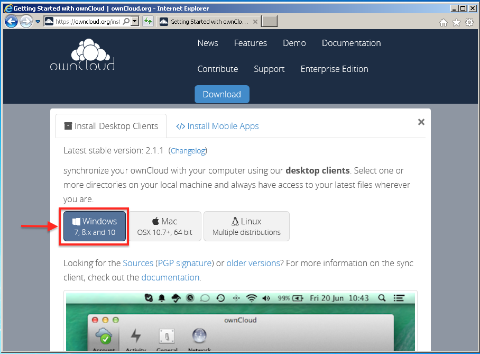Click the ownCloud client screenshot thumbnail

[x=241, y=321]
